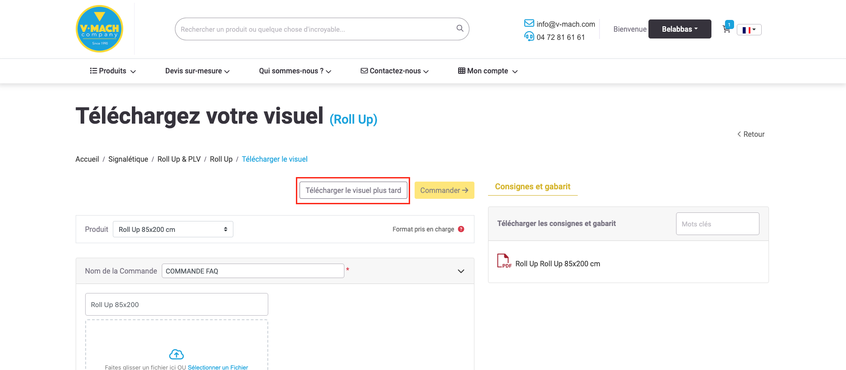Open the Devis sur-mesure menu
This screenshot has height=370, width=846.
[197, 71]
